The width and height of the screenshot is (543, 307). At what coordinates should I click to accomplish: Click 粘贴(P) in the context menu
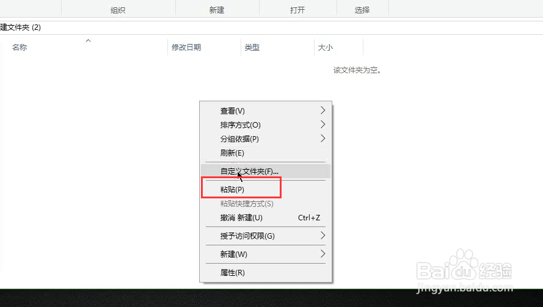266,190
